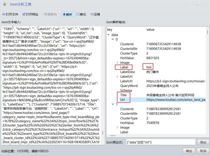Expand the Image node under item 0
The height and width of the screenshot is (156, 210).
tap(117, 62)
